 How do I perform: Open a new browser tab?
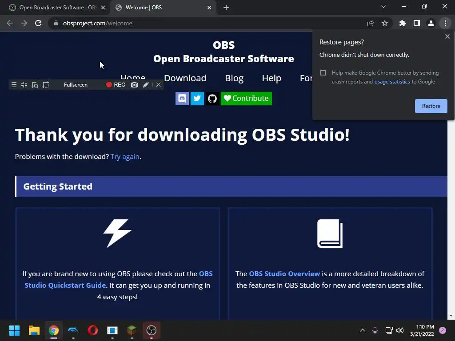point(226,8)
